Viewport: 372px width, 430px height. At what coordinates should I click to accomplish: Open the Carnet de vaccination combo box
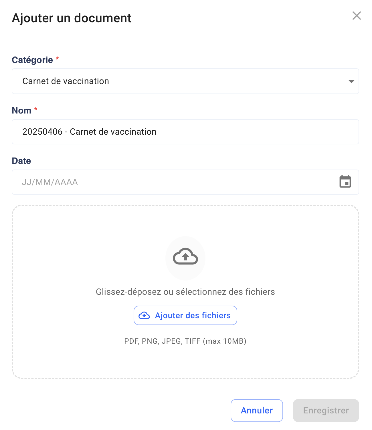[x=185, y=81]
